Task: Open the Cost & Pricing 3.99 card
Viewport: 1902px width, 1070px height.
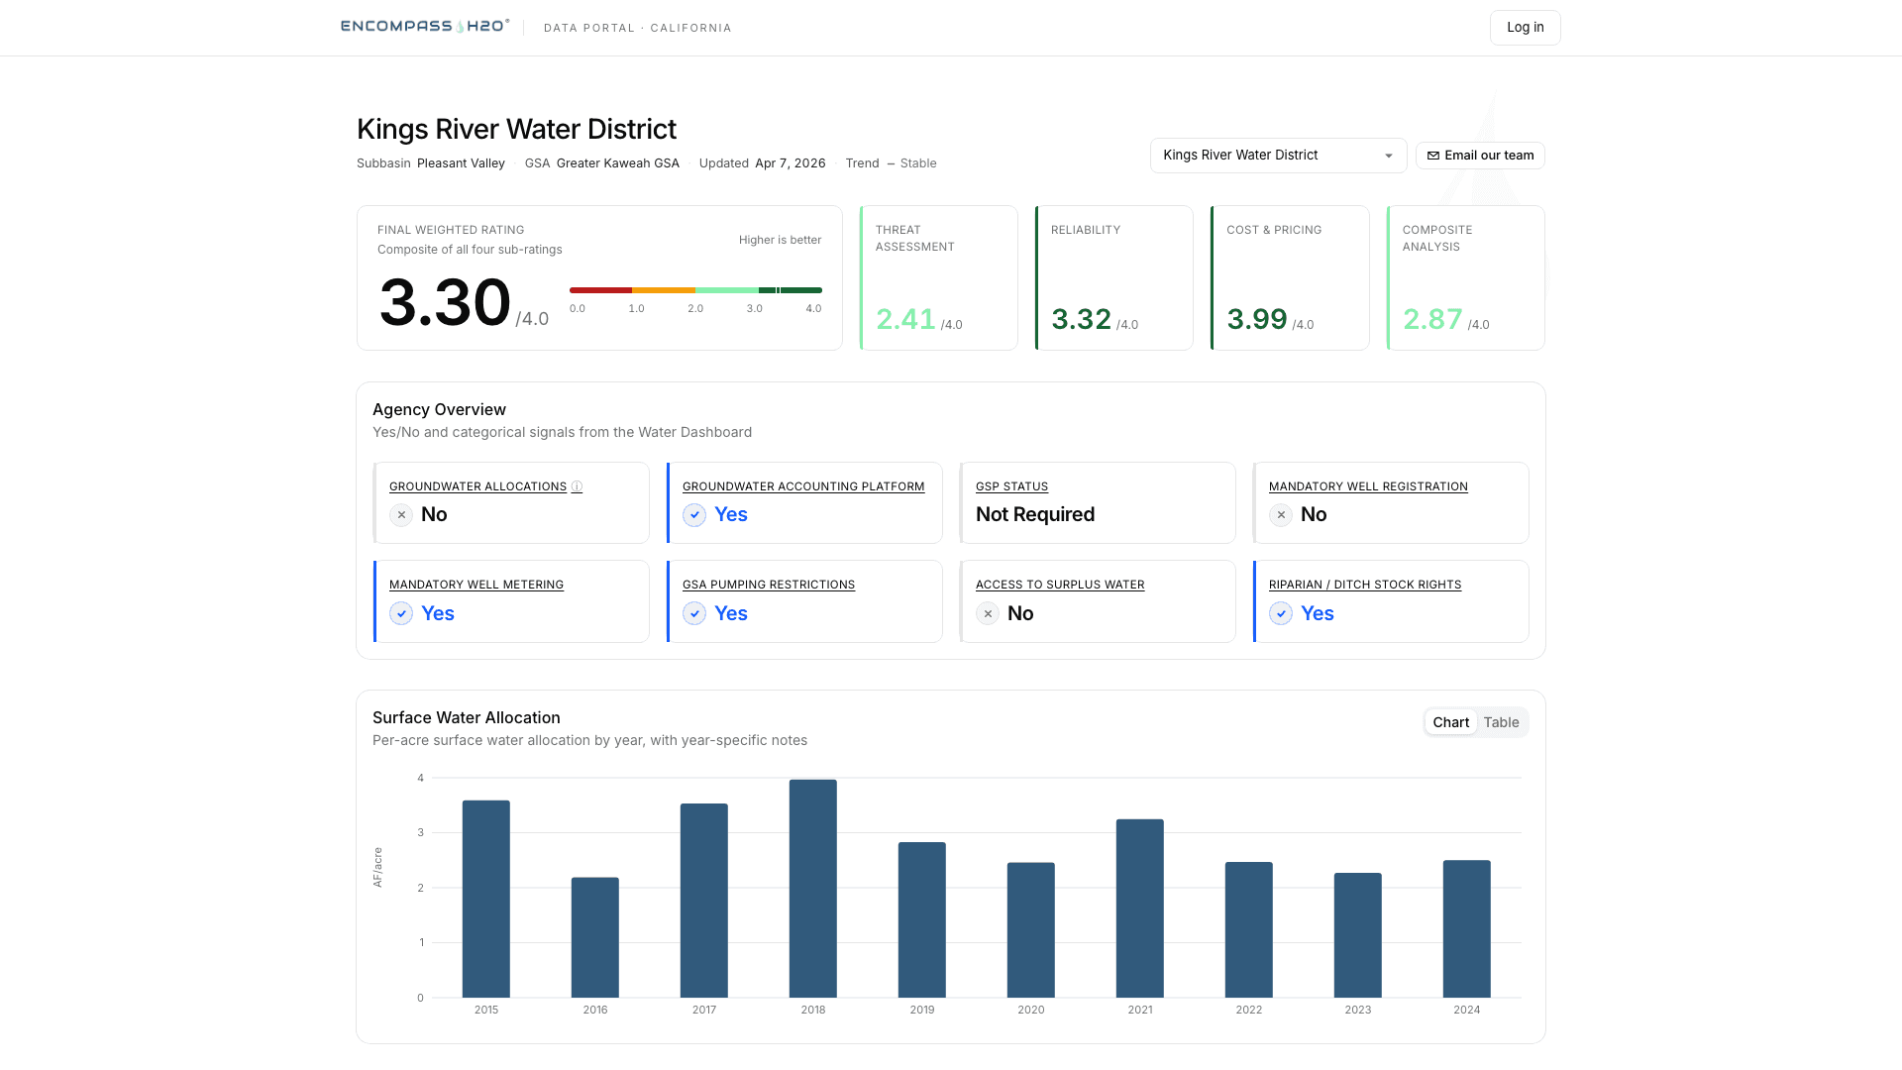Action: coord(1290,277)
